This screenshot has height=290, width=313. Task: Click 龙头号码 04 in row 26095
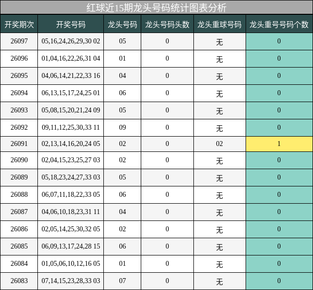click(123, 76)
